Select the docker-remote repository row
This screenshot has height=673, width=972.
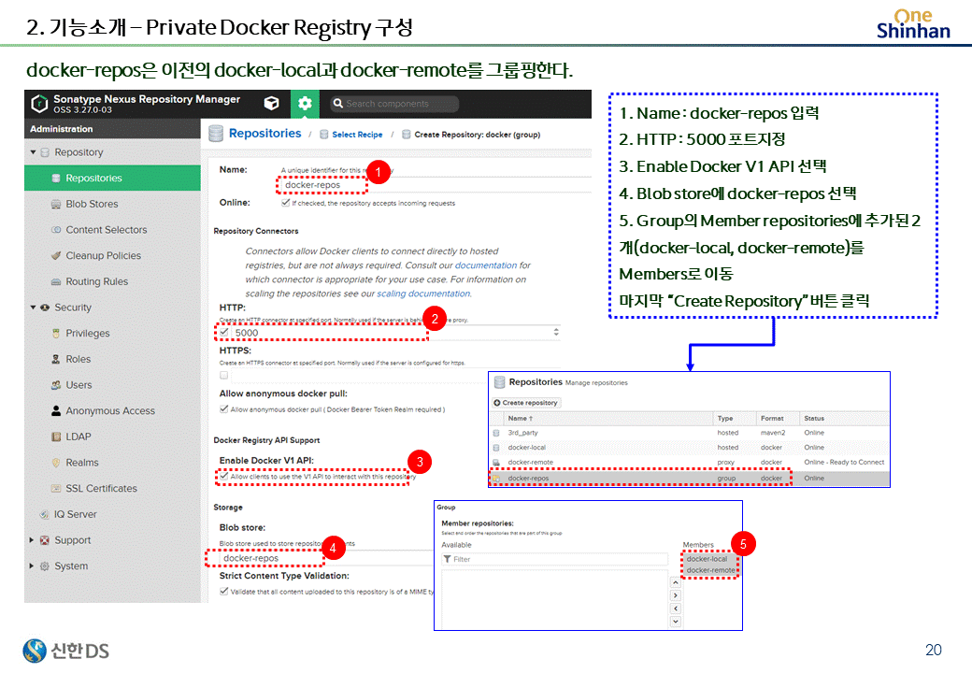coord(690,463)
